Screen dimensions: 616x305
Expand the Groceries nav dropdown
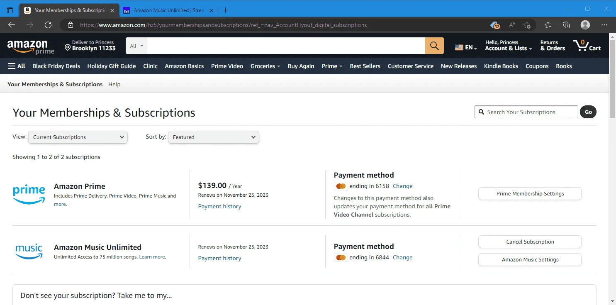tap(265, 66)
